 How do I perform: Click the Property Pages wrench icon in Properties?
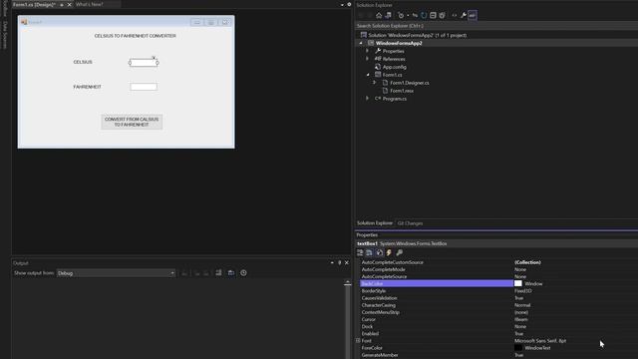[x=399, y=252]
